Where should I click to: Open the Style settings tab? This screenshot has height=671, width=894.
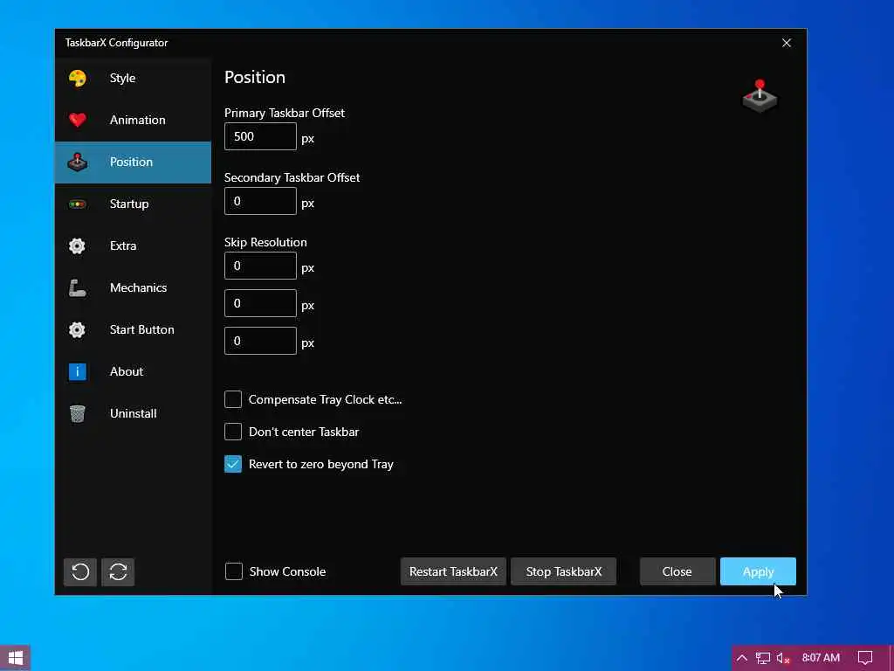pyautogui.click(x=133, y=78)
